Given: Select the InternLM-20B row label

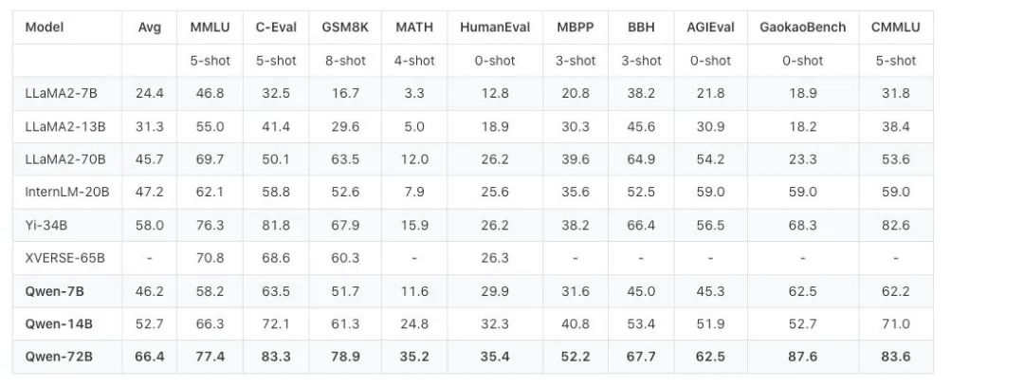Looking at the screenshot, I should (67, 192).
